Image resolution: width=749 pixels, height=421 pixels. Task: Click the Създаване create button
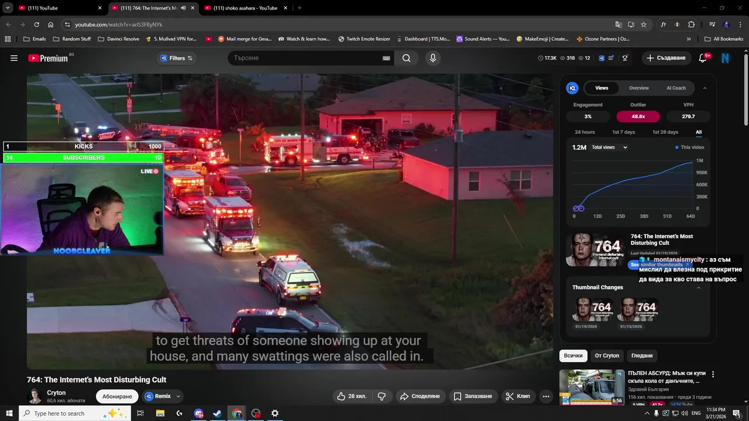(x=667, y=58)
